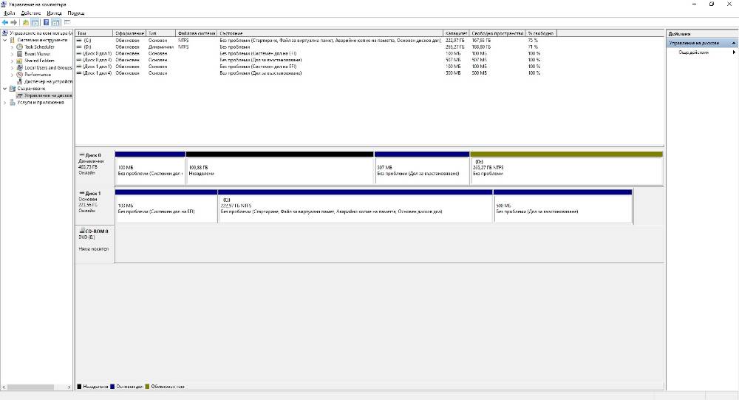The image size is (739, 400).
Task: Click the Back arrow toolbar icon
Action: (x=5, y=22)
